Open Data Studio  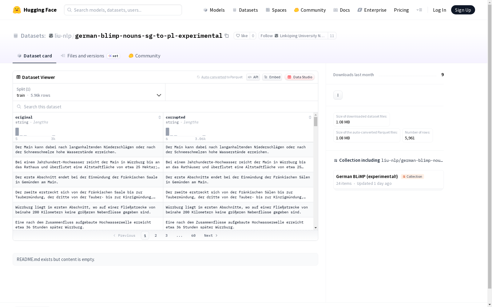pyautogui.click(x=300, y=77)
